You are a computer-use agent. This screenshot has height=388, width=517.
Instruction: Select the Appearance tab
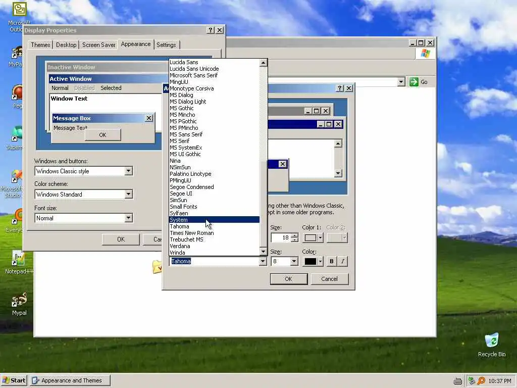pyautogui.click(x=135, y=44)
